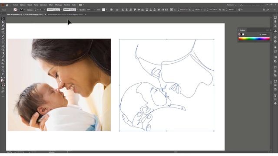
Task: Click the stroke weight stepper arrows
Action: (35, 10)
